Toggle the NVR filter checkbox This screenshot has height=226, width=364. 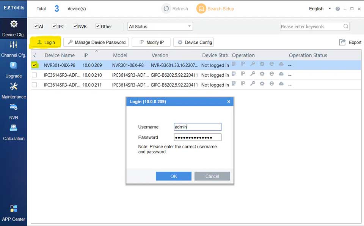75,26
